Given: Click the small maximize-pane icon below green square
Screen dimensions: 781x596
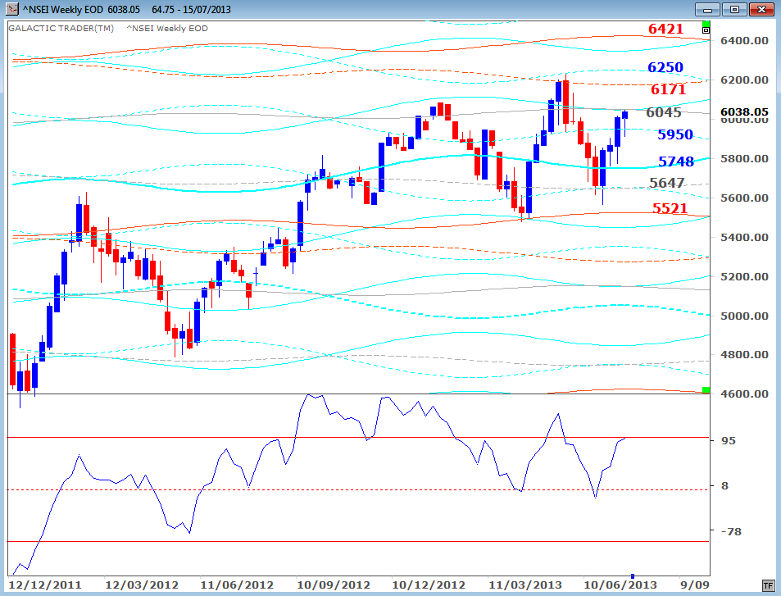Looking at the screenshot, I should click(706, 30).
